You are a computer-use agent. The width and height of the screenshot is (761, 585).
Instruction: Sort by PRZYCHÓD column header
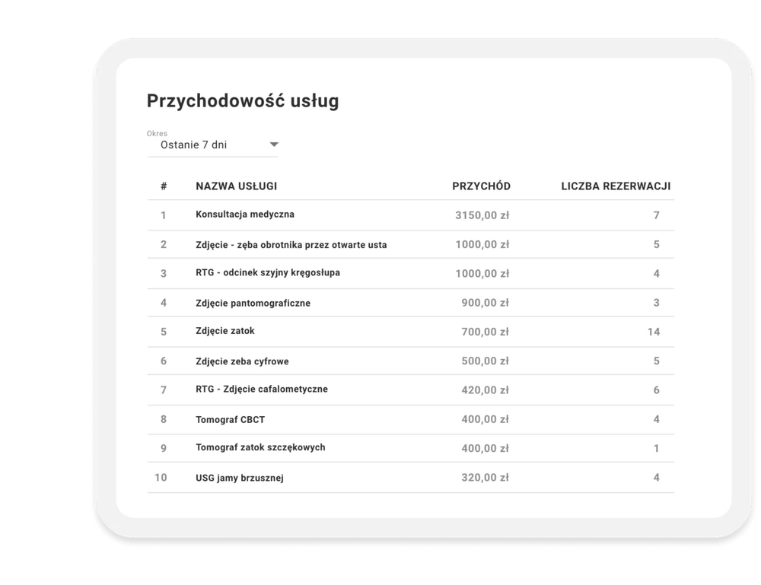click(x=481, y=186)
